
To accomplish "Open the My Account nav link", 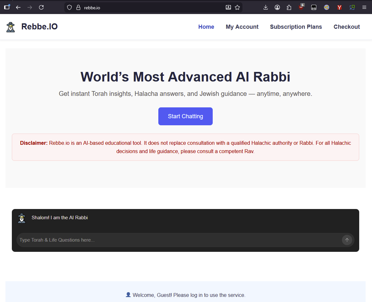I will tap(242, 27).
